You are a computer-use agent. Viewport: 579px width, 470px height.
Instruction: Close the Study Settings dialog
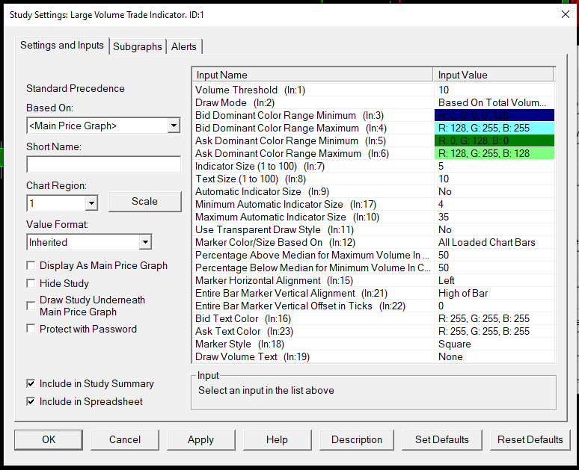(564, 13)
